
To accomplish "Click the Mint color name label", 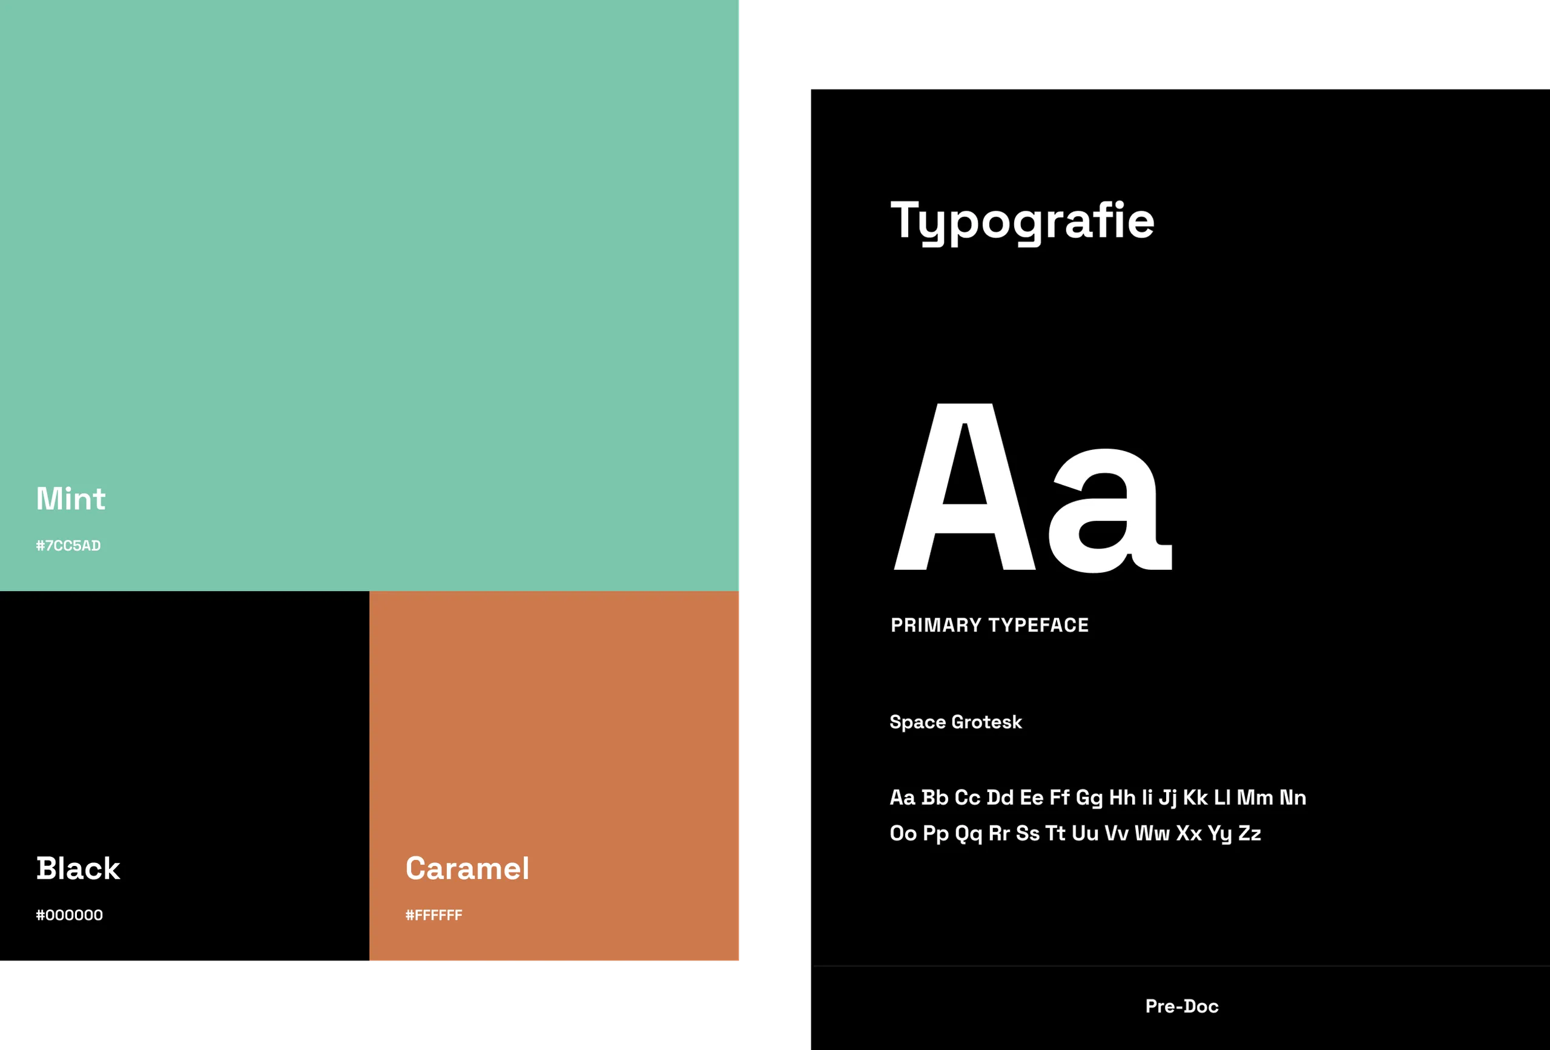I will (x=70, y=498).
